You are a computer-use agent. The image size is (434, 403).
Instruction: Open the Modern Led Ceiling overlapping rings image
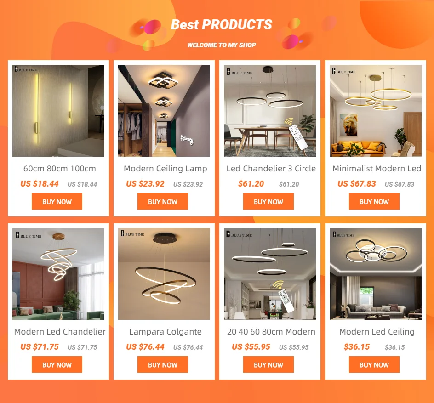point(376,274)
